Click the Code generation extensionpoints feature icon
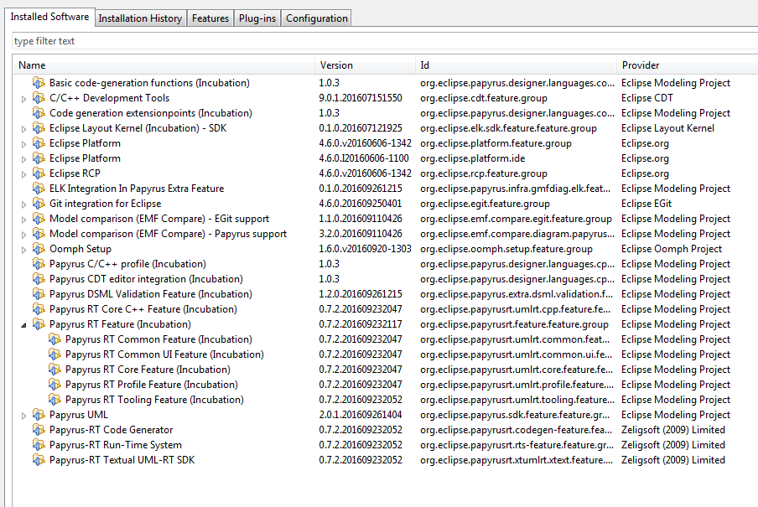758x507 pixels. coord(39,112)
